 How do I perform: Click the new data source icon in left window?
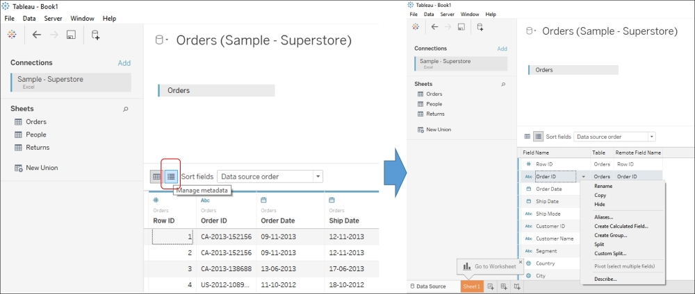point(95,35)
